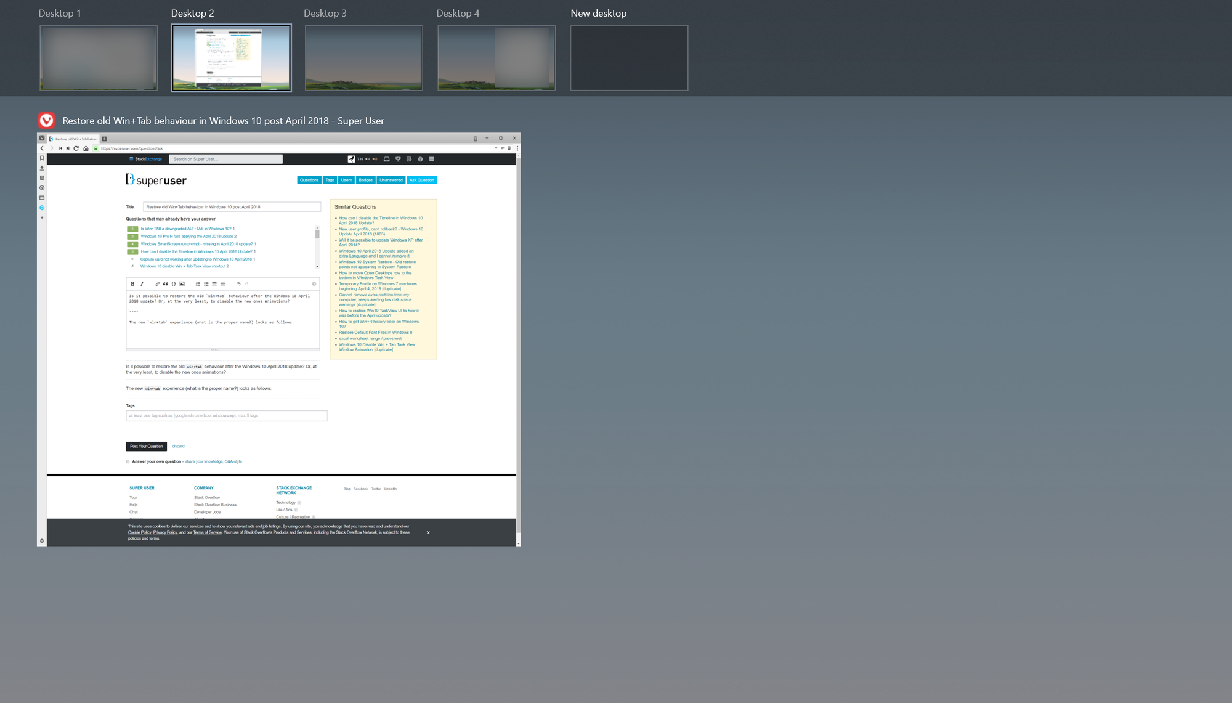Image resolution: width=1232 pixels, height=703 pixels.
Task: Open Downloads panel in sidebar
Action: pyautogui.click(x=42, y=168)
